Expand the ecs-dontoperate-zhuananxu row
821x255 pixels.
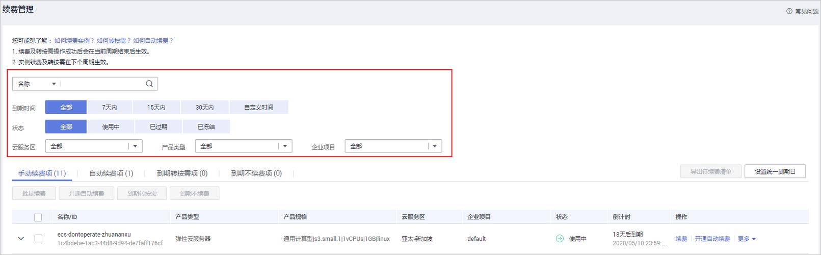pos(21,238)
